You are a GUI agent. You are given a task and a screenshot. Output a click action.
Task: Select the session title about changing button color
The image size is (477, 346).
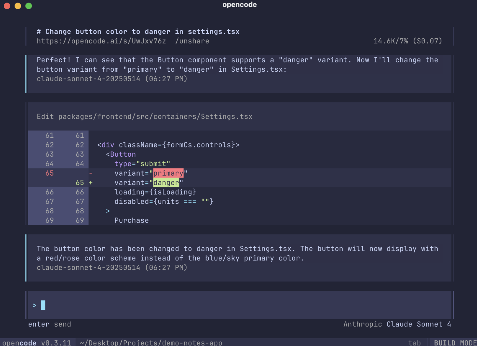[138, 31]
